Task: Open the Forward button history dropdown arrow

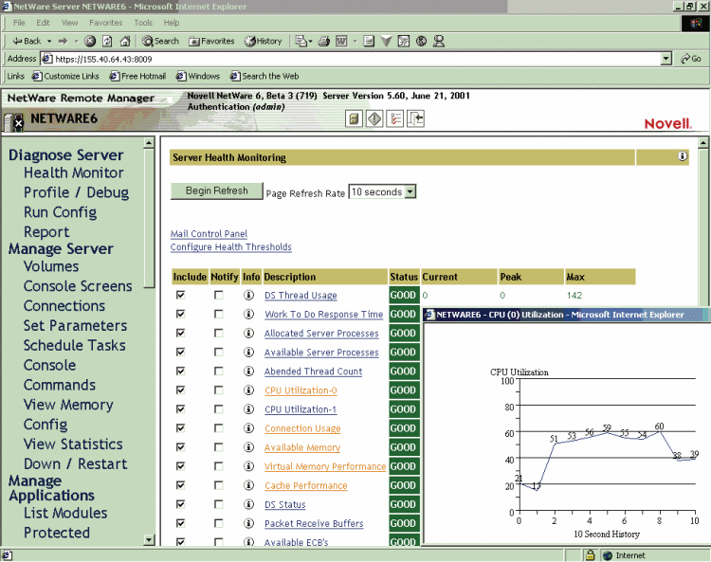Action: [76, 42]
